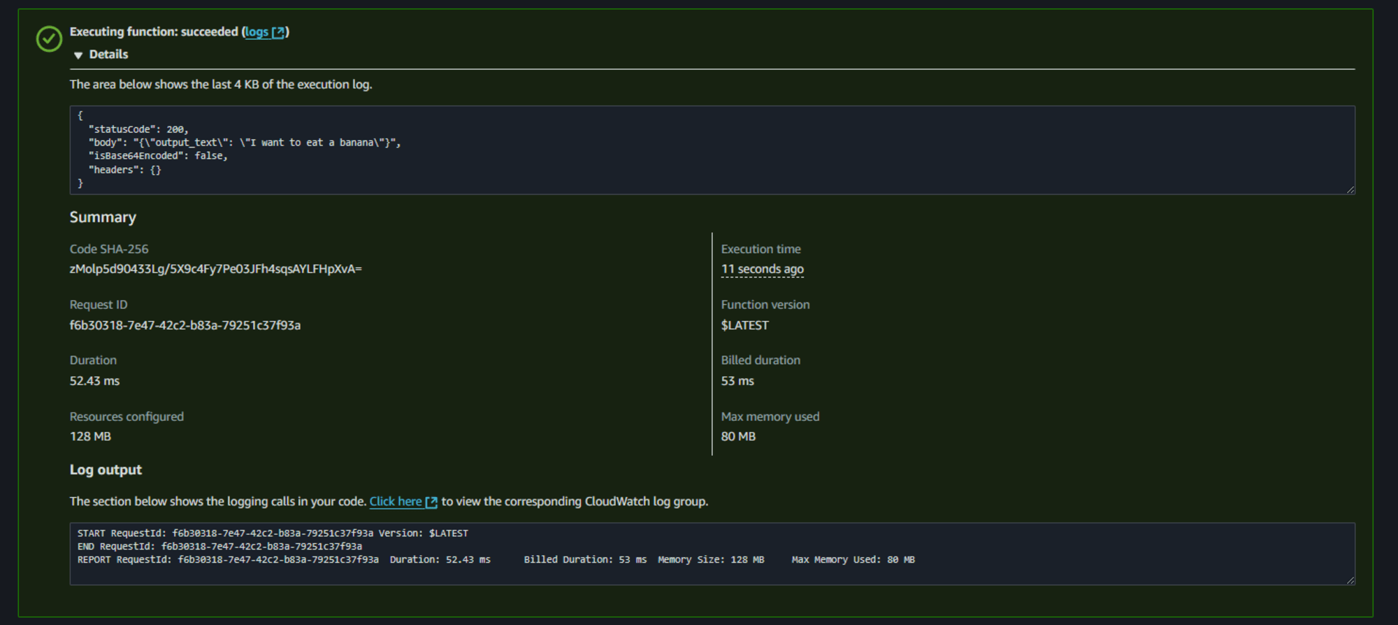Viewport: 1398px width, 625px height.
Task: Click the Resources configured label
Action: coord(127,417)
